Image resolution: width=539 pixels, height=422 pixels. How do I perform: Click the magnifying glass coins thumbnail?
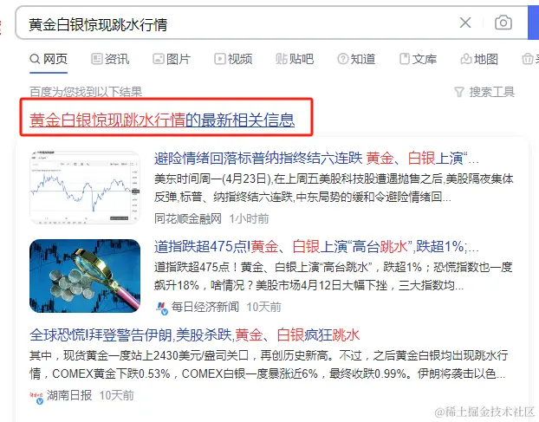(85, 276)
